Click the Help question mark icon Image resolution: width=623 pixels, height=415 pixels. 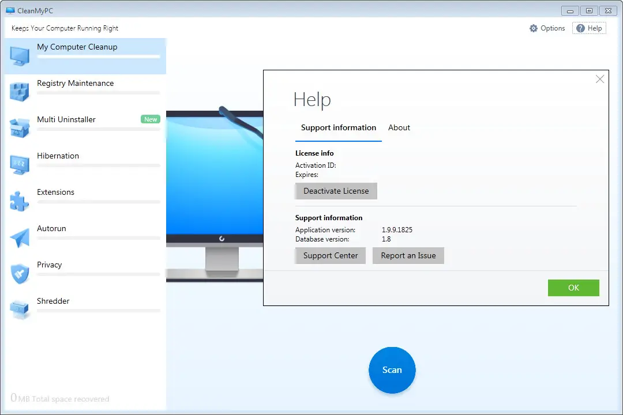pos(580,28)
